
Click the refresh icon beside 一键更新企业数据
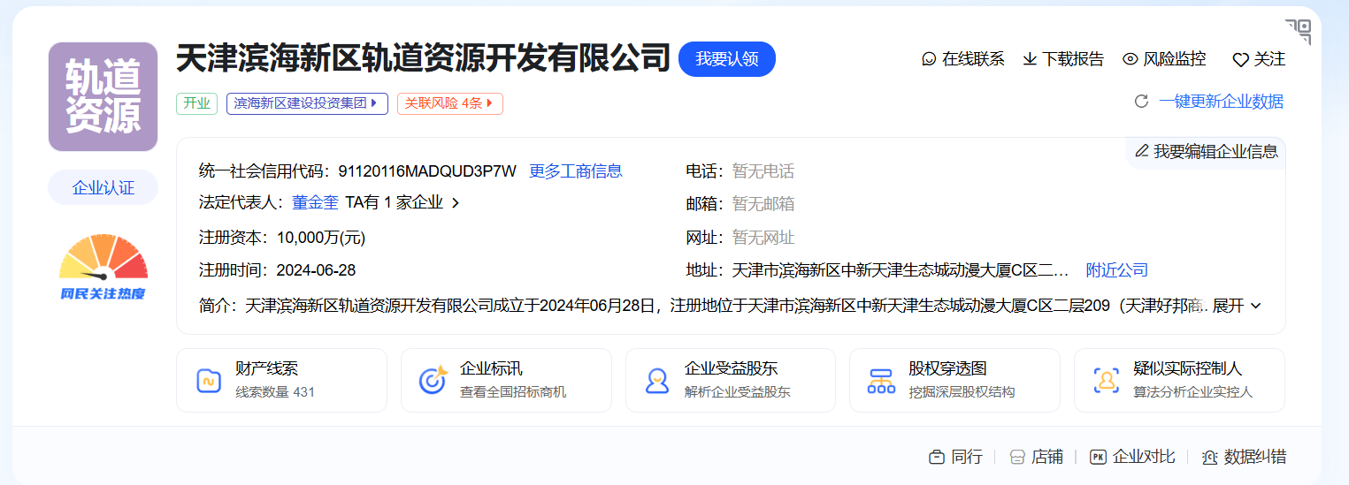pyautogui.click(x=1141, y=102)
